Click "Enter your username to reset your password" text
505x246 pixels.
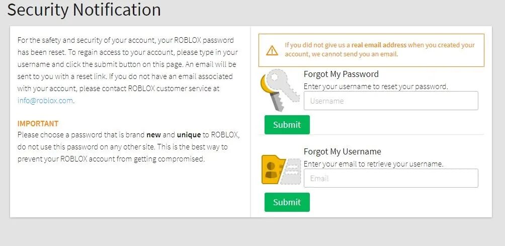375,86
